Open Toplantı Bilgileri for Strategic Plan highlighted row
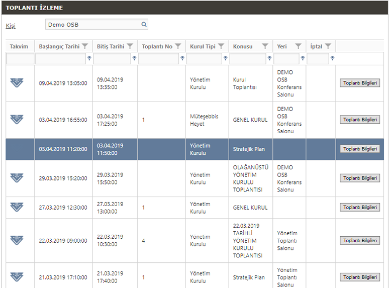390x288 pixels. click(360, 149)
